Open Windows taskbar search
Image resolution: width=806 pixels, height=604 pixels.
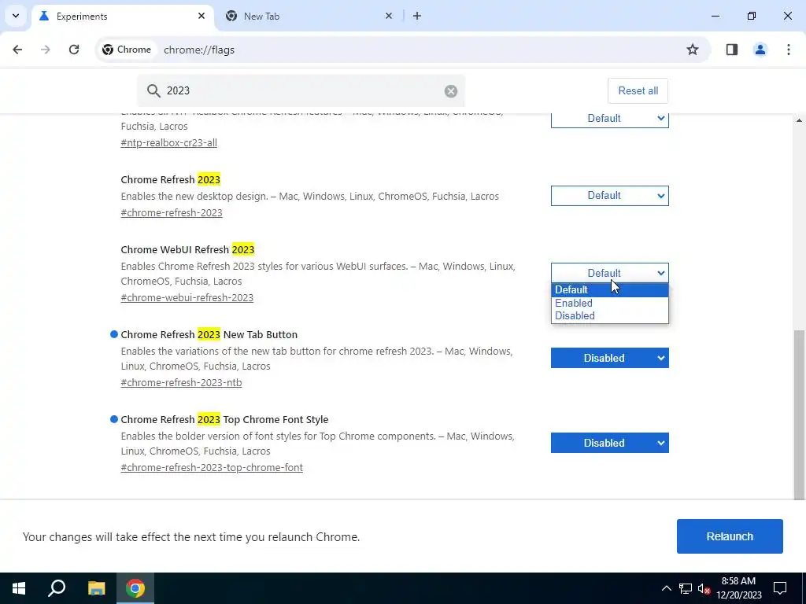pos(57,588)
